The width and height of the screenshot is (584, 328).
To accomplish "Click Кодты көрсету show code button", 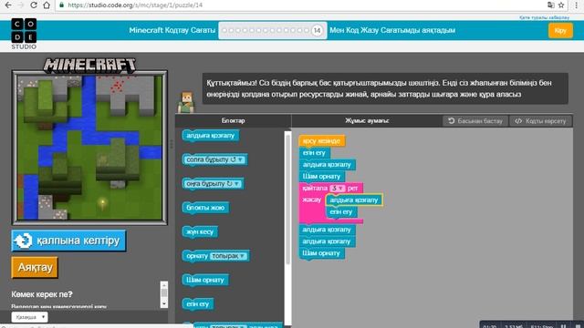I will click(540, 121).
